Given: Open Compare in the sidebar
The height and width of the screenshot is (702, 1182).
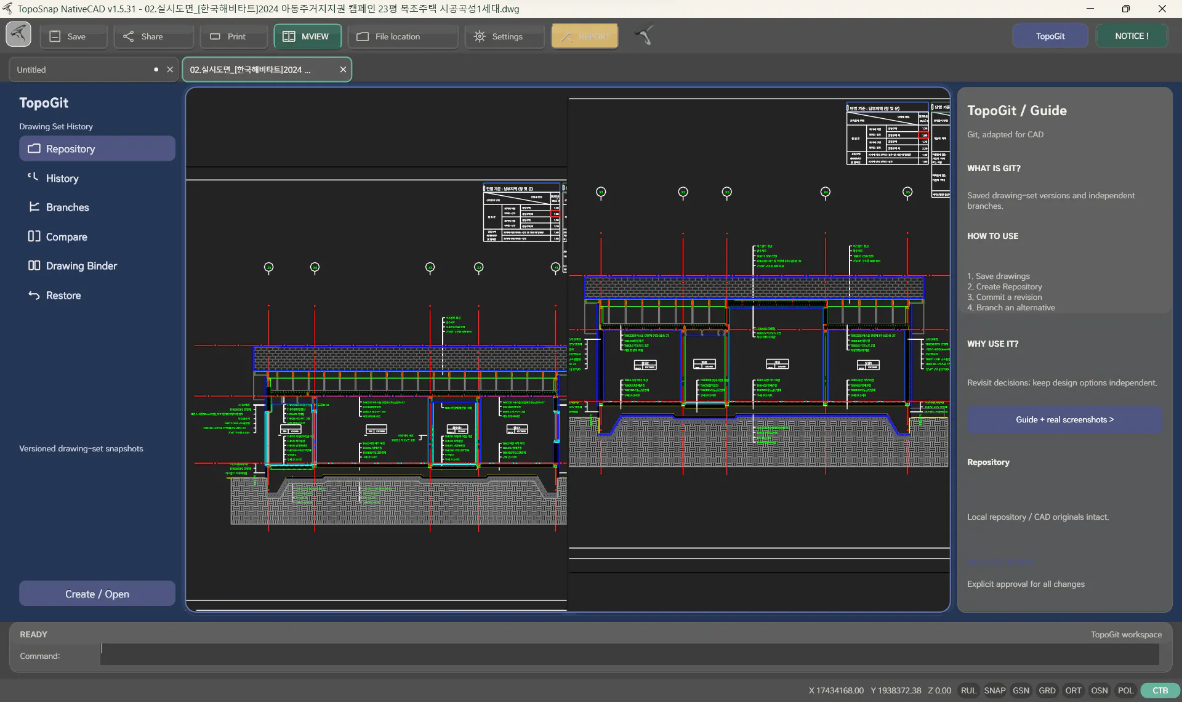Looking at the screenshot, I should pyautogui.click(x=97, y=236).
